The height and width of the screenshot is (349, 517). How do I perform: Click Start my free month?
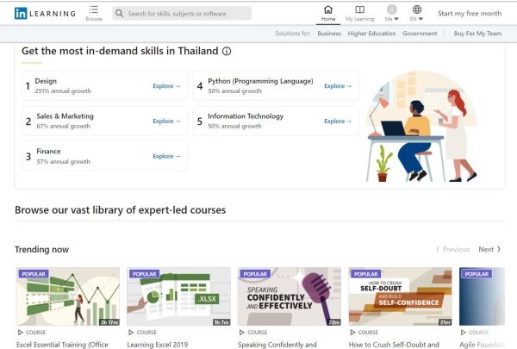[x=469, y=14]
